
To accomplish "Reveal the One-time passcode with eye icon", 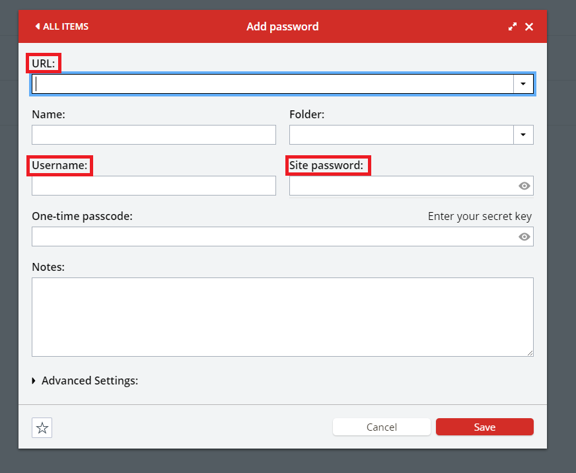I will [x=524, y=236].
